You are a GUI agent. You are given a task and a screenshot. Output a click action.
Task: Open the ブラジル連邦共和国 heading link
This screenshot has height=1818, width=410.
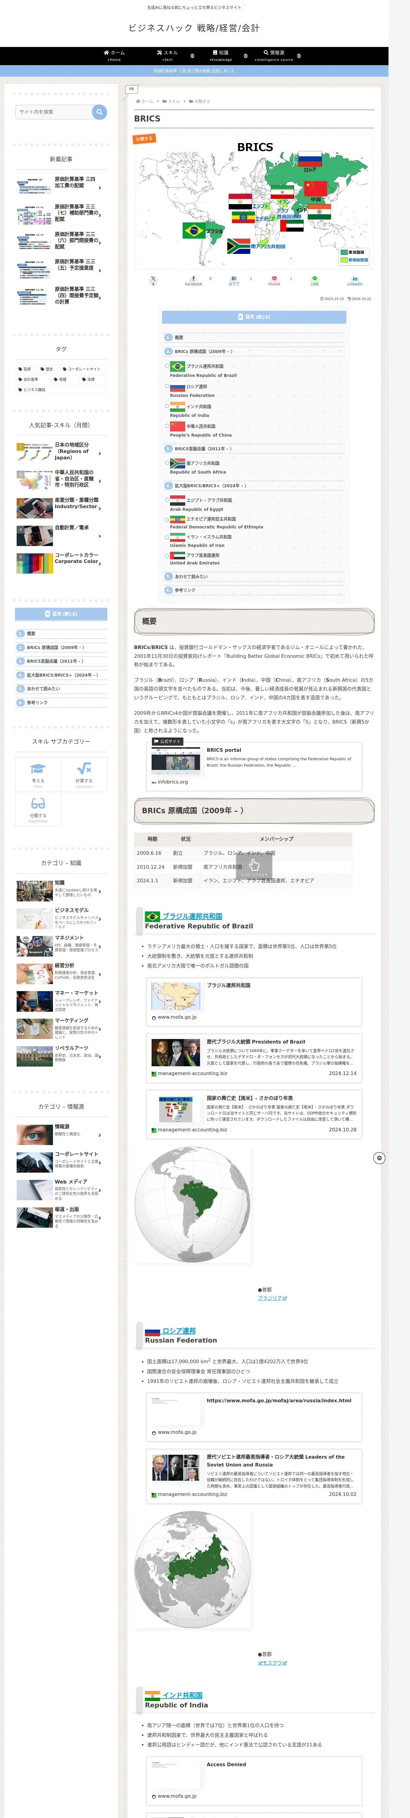192,916
